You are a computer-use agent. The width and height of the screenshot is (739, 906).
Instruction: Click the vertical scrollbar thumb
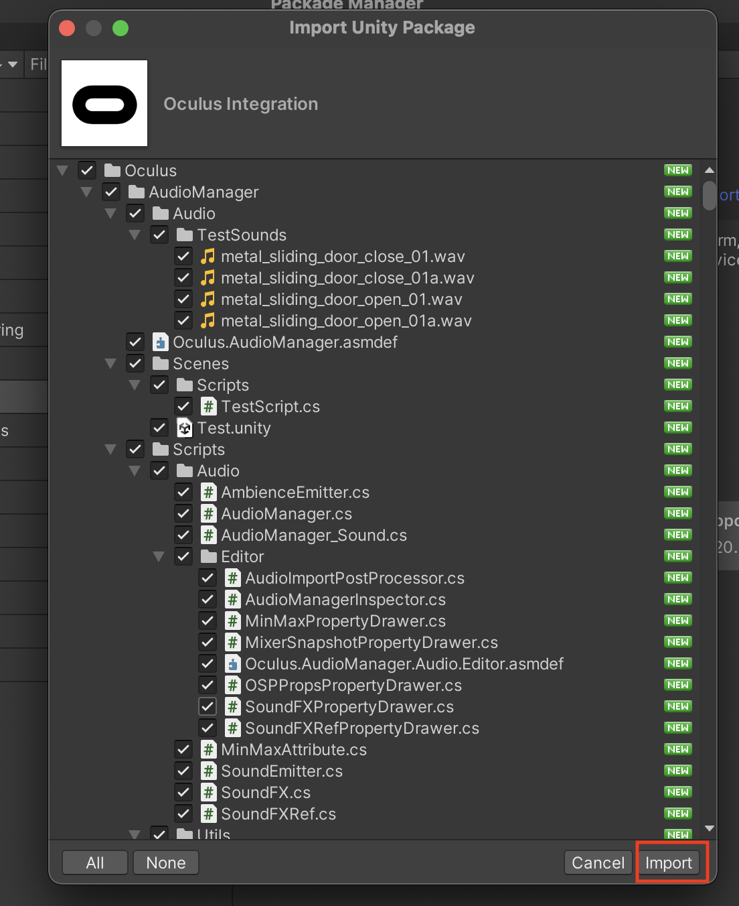pyautogui.click(x=710, y=196)
